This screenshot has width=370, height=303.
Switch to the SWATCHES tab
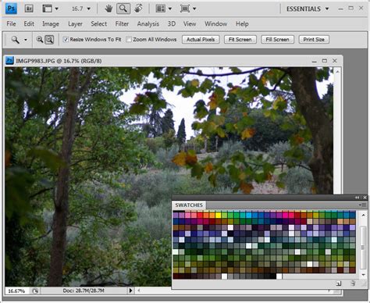click(189, 205)
